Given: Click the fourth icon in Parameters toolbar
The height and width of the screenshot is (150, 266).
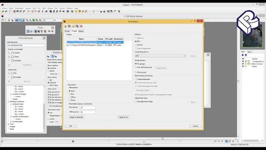Looking at the screenshot, I should tap(77, 26).
